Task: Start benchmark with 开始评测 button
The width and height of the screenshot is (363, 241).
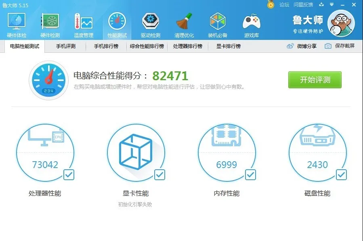Action: 315,80
